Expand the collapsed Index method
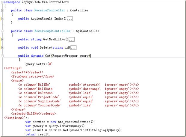This screenshot has width=186, height=137. [2, 19]
